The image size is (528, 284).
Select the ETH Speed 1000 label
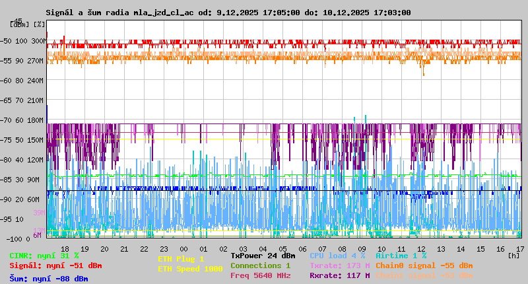point(190,269)
